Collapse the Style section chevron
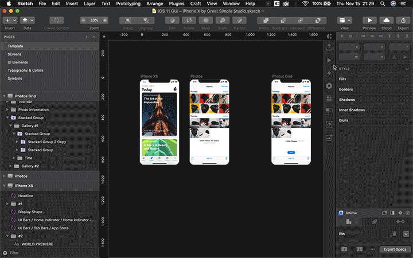Image resolution: width=413 pixels, height=258 pixels. click(x=407, y=69)
